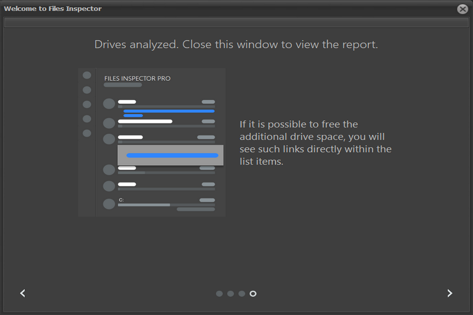Click the Files Inspector Pro preview image
The width and height of the screenshot is (473, 315).
[152, 142]
